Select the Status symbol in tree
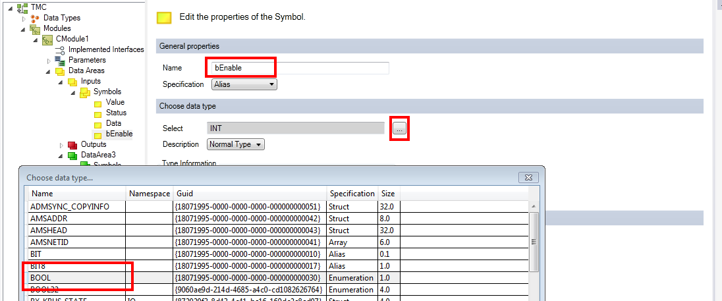Image resolution: width=722 pixels, height=301 pixels. point(116,113)
